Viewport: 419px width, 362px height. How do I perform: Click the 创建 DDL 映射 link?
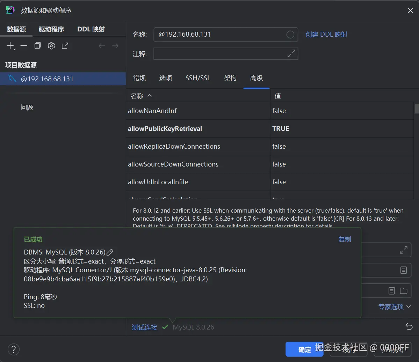(326, 35)
